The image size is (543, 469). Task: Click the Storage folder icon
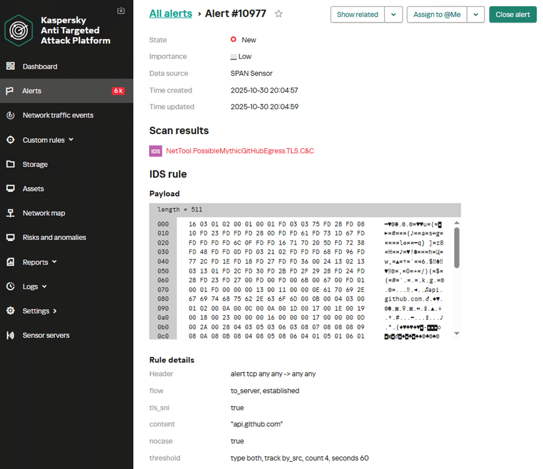[10, 164]
